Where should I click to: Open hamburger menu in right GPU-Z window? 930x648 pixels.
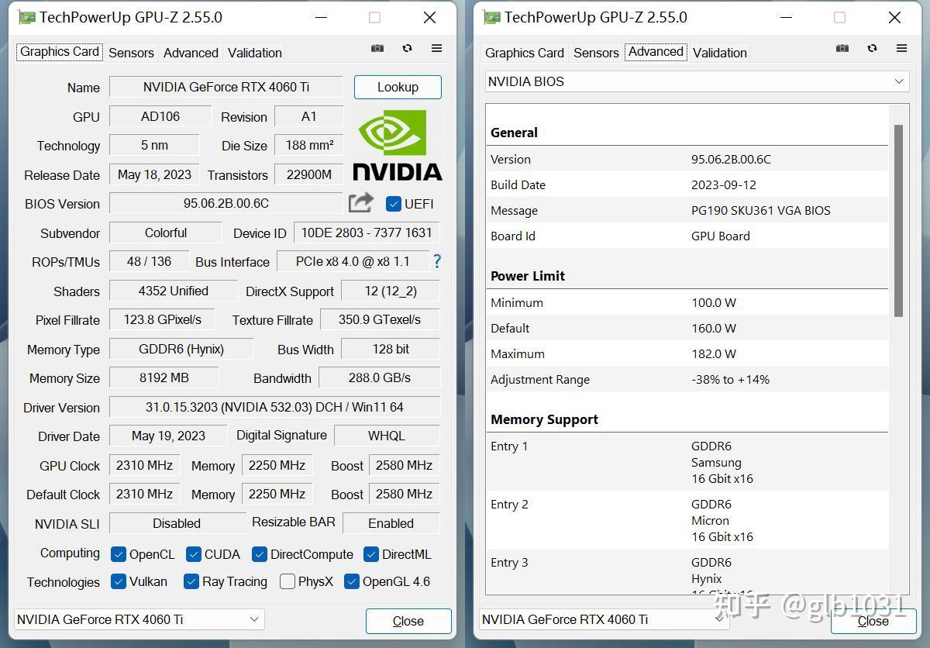(x=901, y=48)
